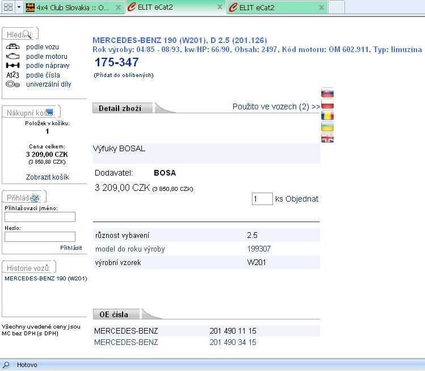
Task: Close the first ELIT eCat2 tab
Action: pyautogui.click(x=220, y=7)
